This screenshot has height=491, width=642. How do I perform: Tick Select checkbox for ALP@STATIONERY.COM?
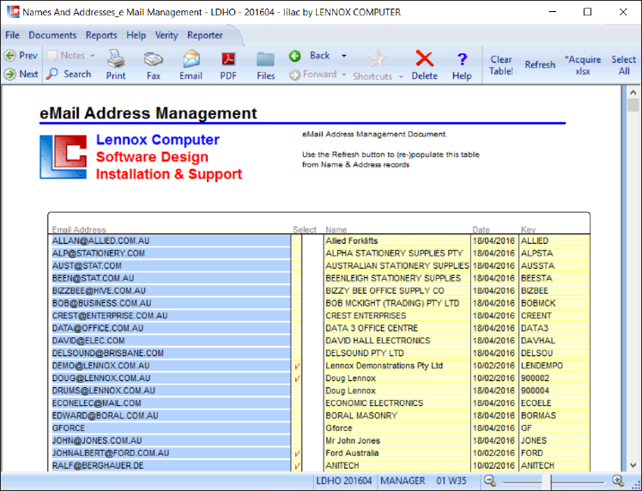[x=297, y=253]
